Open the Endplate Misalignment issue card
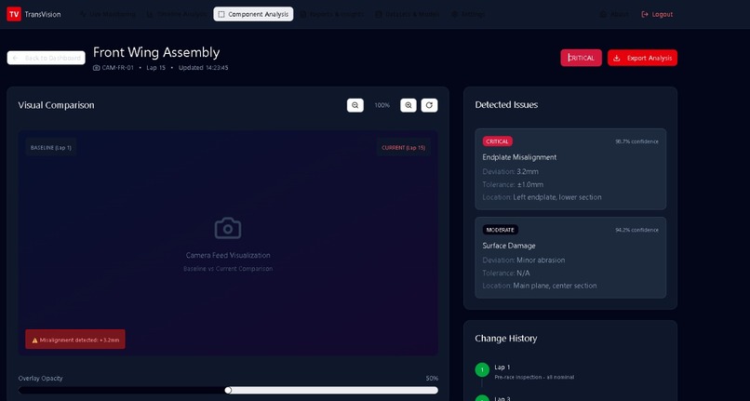 click(570, 169)
